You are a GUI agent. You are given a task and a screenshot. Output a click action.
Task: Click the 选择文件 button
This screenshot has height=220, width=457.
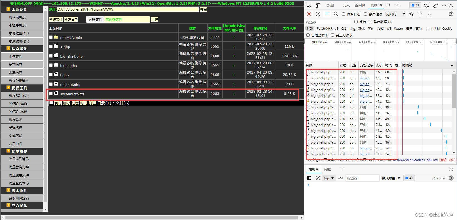tap(96, 19)
